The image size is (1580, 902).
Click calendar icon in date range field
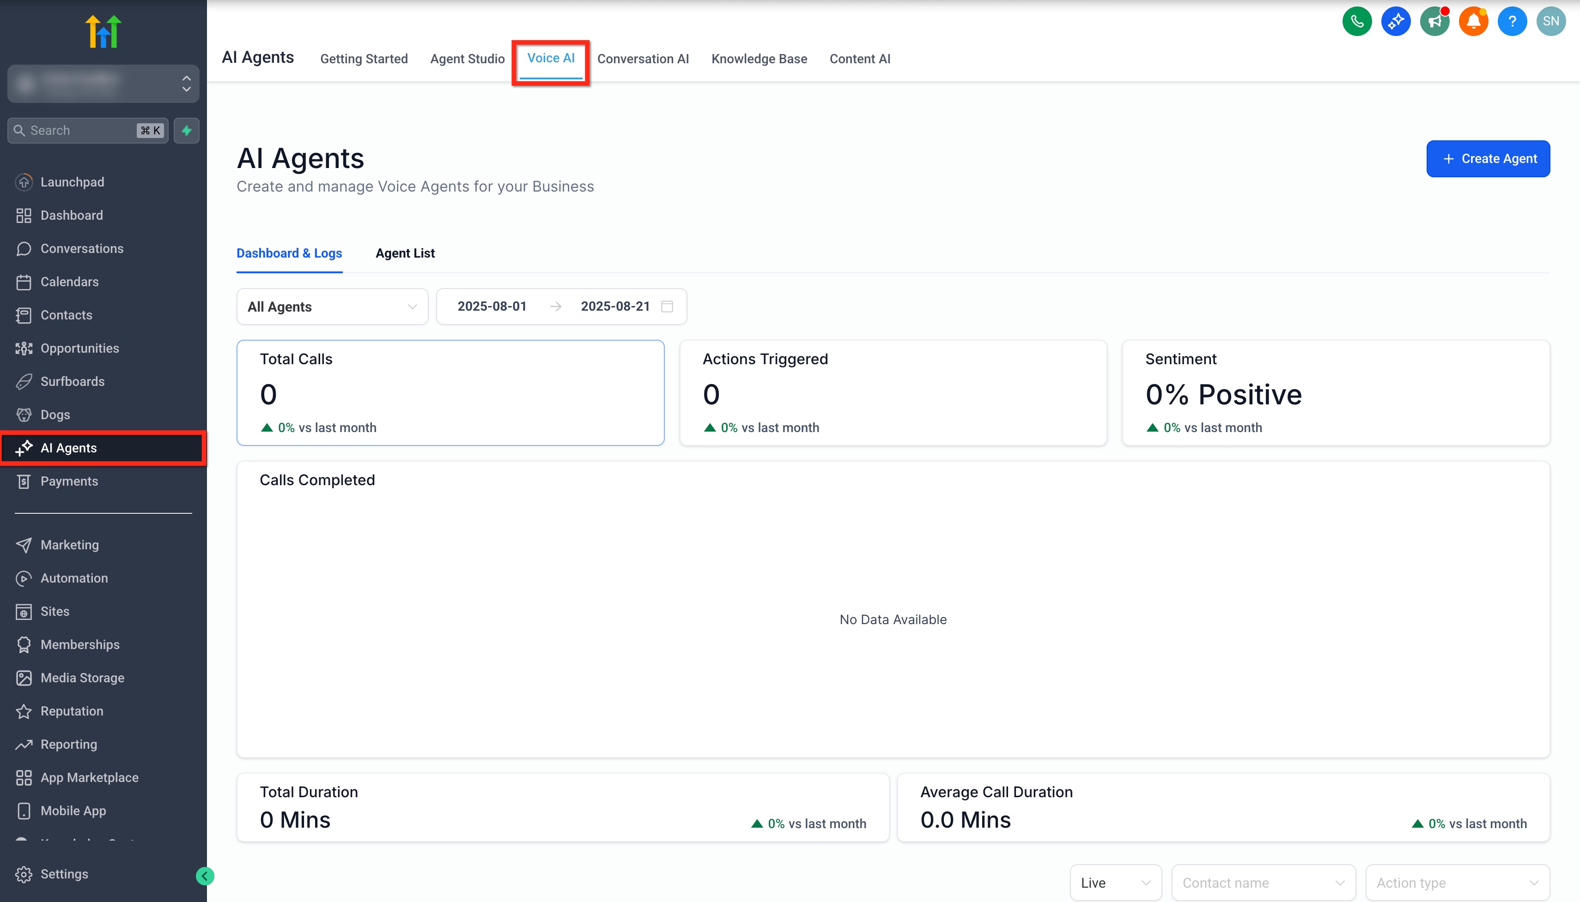click(667, 306)
